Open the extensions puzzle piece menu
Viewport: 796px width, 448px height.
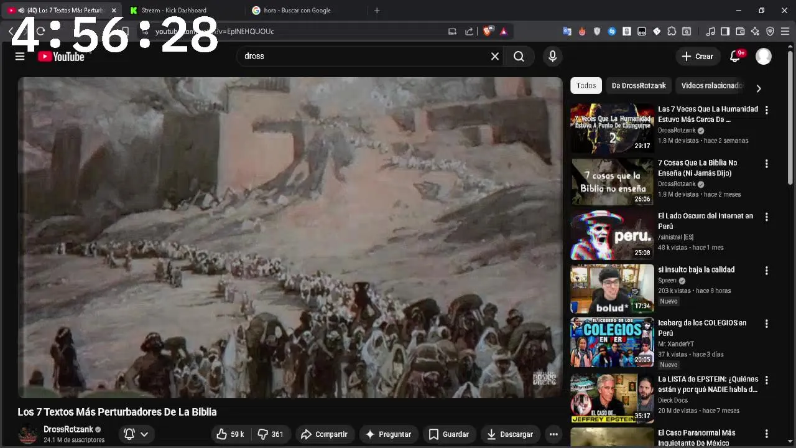point(672,31)
